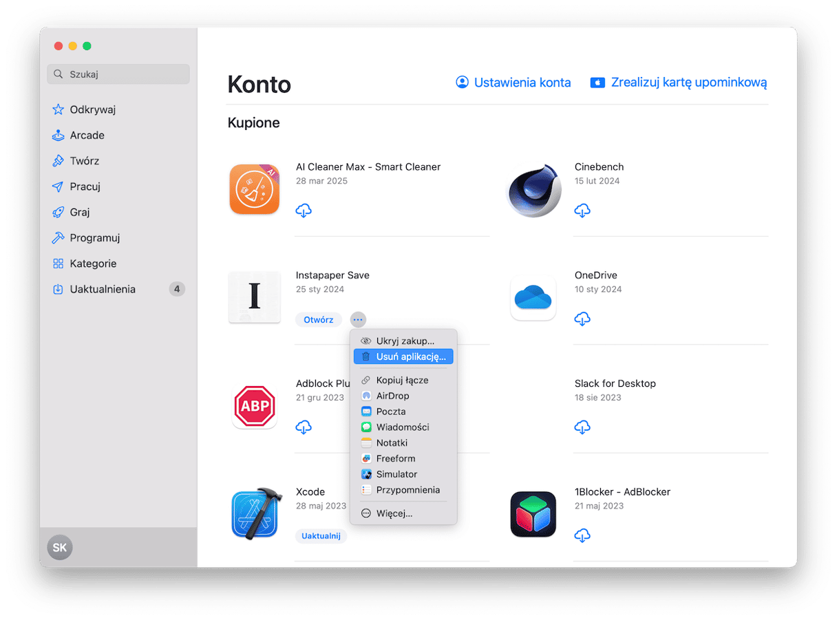Click the download cloud icon for Cinebench

pyautogui.click(x=582, y=211)
